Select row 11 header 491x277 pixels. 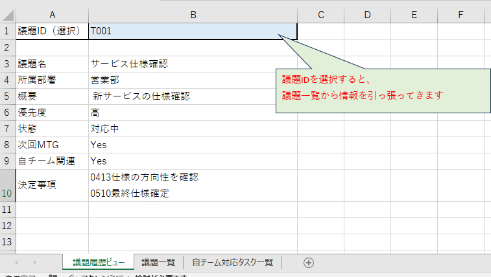pyautogui.click(x=8, y=210)
